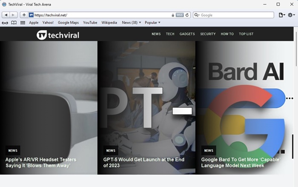Open the GADGETS menu on TechViral
The width and height of the screenshot is (298, 187).
187,34
